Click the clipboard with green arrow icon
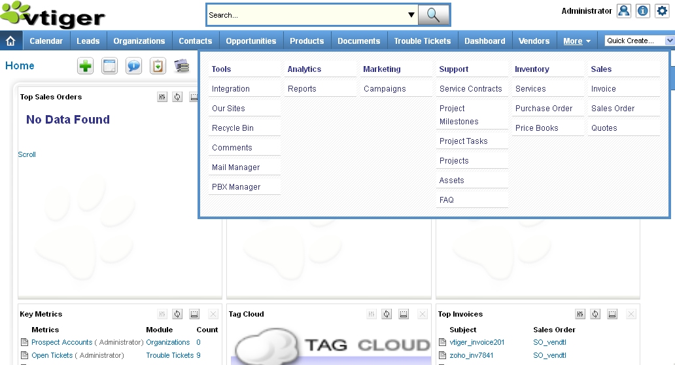The width and height of the screenshot is (675, 365). [158, 66]
